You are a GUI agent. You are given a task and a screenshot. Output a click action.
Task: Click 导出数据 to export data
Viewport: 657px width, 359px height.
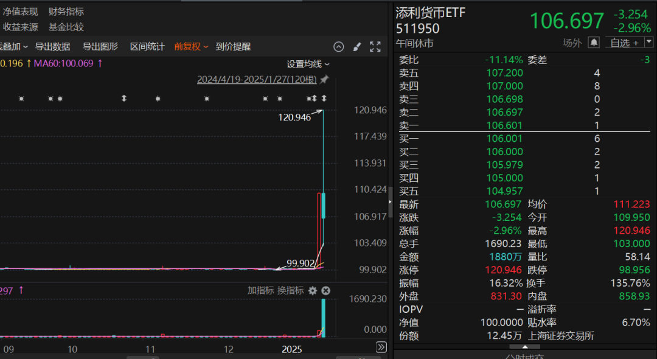[52, 47]
